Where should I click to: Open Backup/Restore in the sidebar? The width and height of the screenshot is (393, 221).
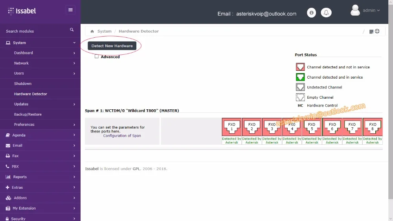(28, 114)
